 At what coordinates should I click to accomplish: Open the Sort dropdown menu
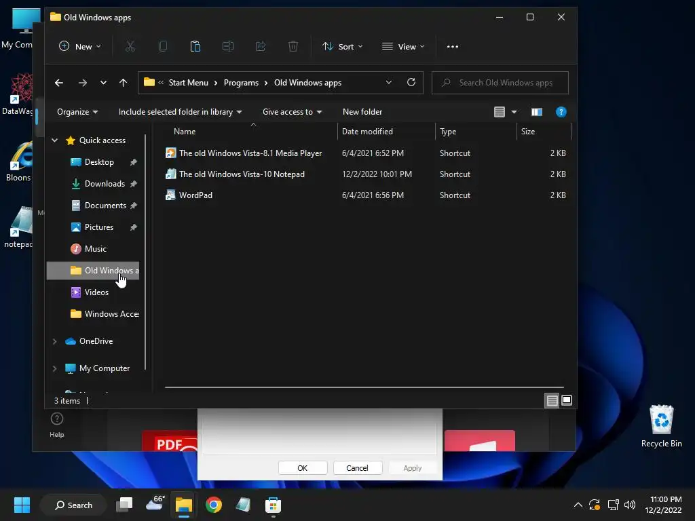pyautogui.click(x=343, y=47)
